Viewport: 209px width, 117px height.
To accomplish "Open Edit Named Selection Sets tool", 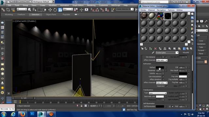I will pyautogui.click(x=113, y=9).
